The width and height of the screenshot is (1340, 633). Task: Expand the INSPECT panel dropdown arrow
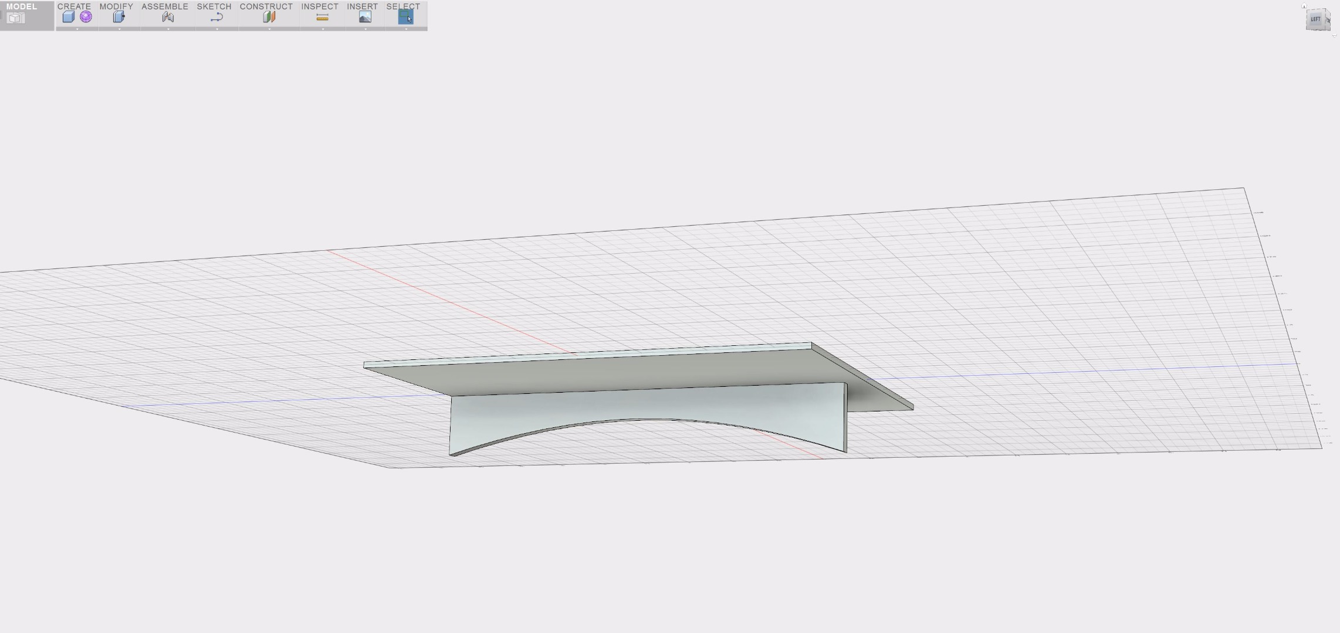pyautogui.click(x=323, y=29)
